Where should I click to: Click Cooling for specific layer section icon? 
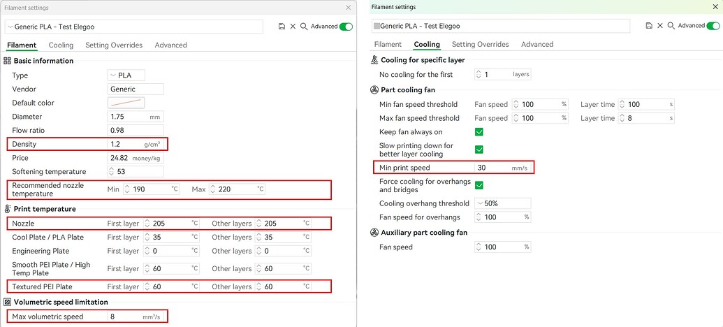[374, 60]
